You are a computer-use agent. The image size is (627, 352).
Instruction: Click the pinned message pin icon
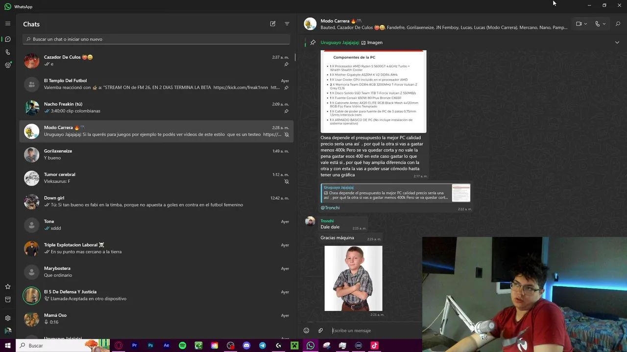tap(313, 43)
